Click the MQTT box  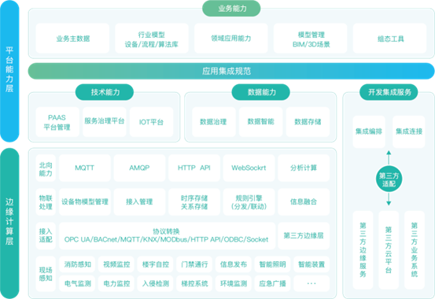(85, 168)
